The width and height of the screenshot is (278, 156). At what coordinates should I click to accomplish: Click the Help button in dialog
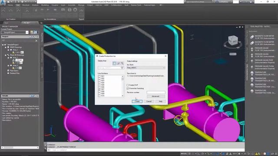point(160,101)
